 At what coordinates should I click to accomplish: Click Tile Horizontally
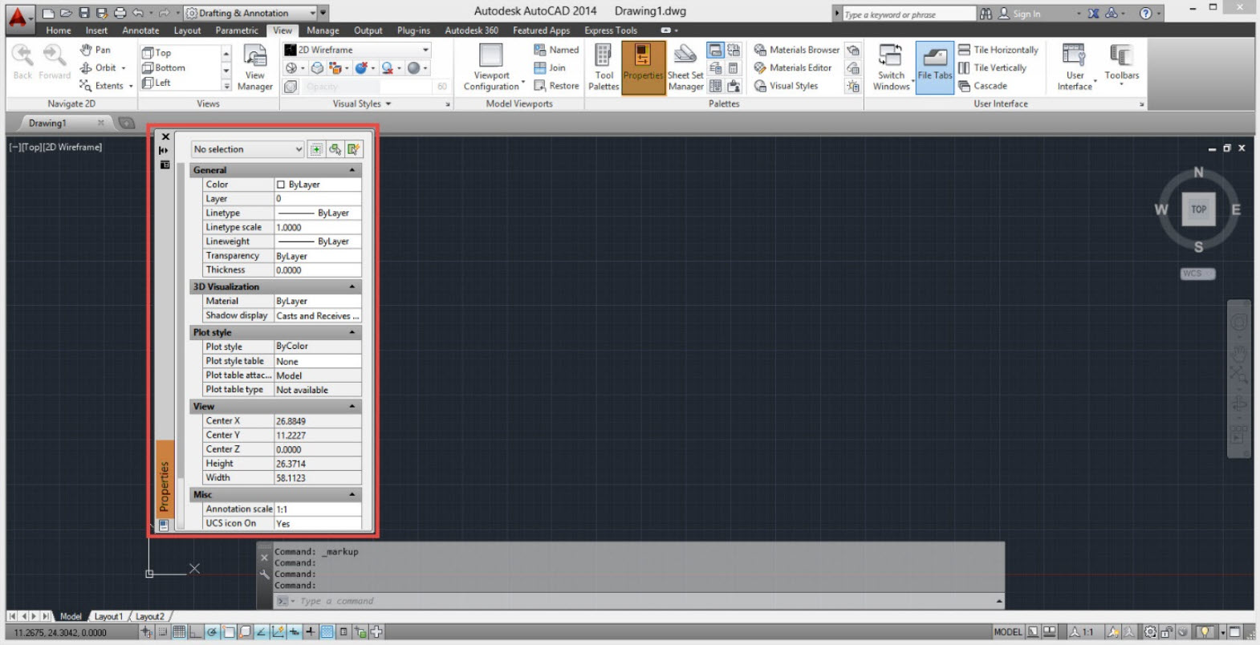[998, 50]
